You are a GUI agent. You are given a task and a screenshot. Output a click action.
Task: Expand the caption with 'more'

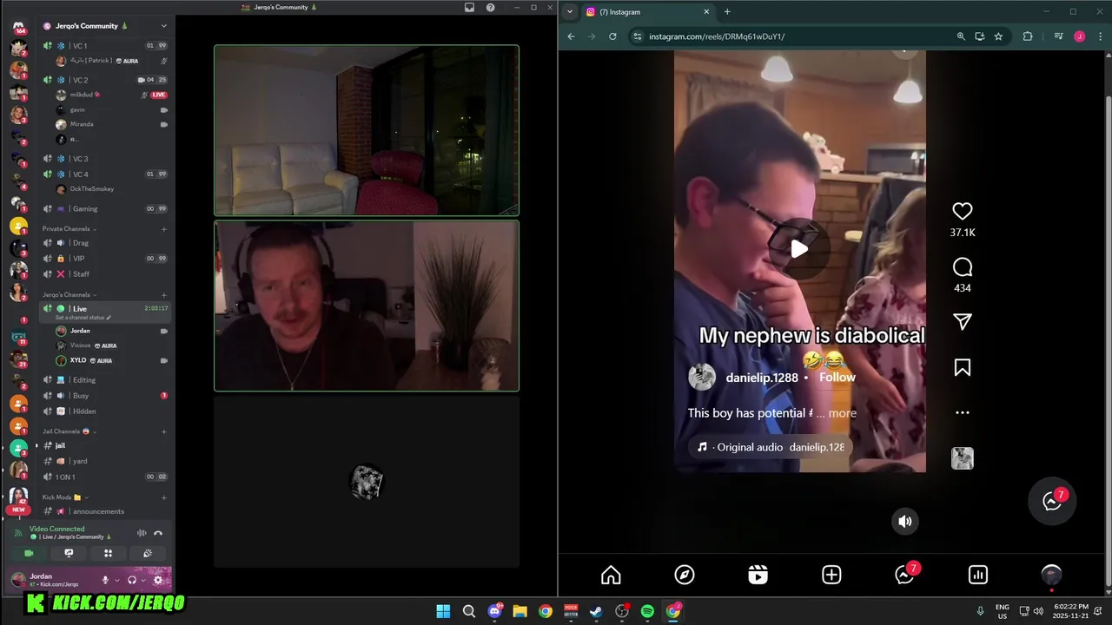pos(842,413)
